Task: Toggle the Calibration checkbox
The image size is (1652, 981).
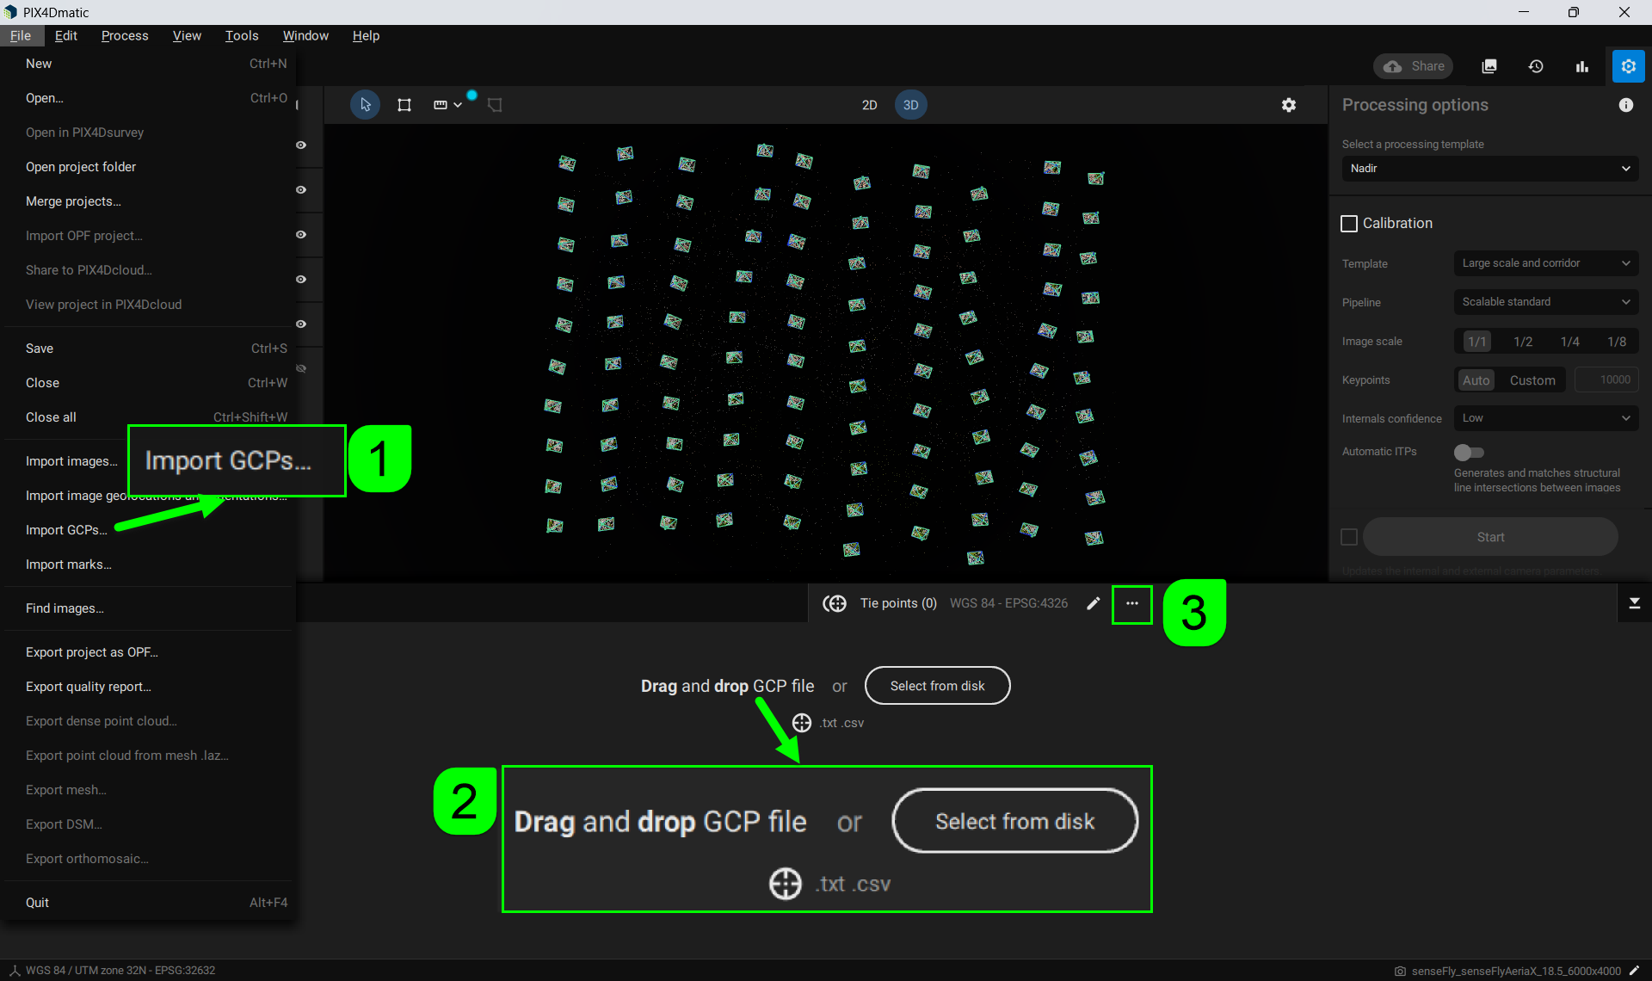Action: point(1348,223)
